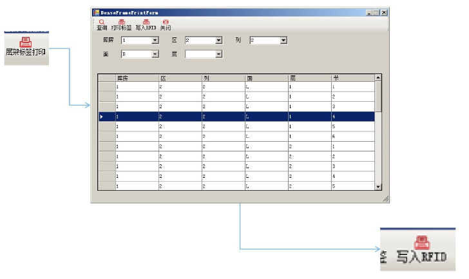
Task: Expand the 面 combo box
Action: pyautogui.click(x=155, y=55)
